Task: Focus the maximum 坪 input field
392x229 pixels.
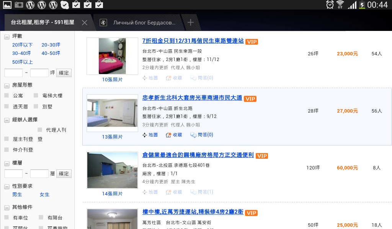Action: point(39,73)
